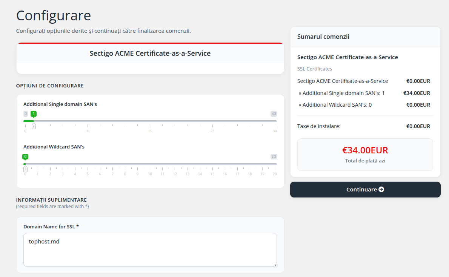Click the text area resize grip icon

pyautogui.click(x=275, y=265)
